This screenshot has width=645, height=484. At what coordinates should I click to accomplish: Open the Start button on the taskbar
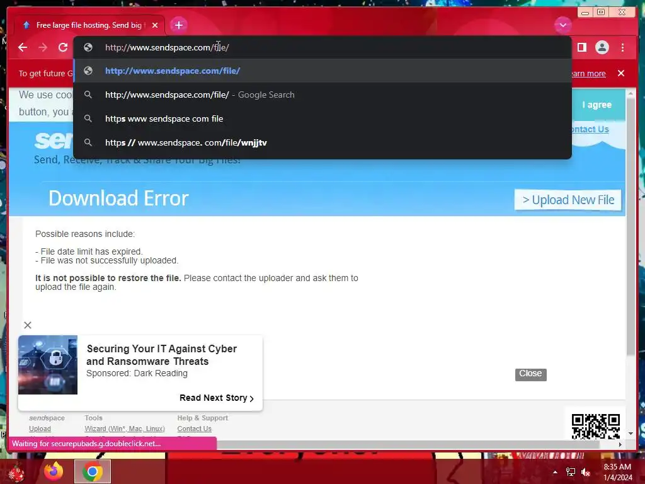pyautogui.click(x=16, y=473)
